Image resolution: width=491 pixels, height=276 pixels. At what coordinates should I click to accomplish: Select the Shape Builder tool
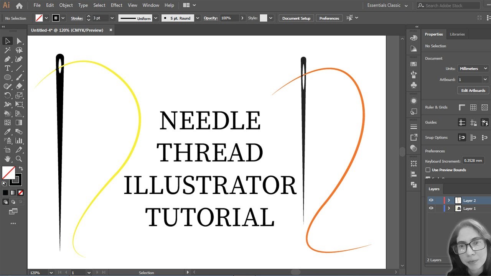(7, 113)
